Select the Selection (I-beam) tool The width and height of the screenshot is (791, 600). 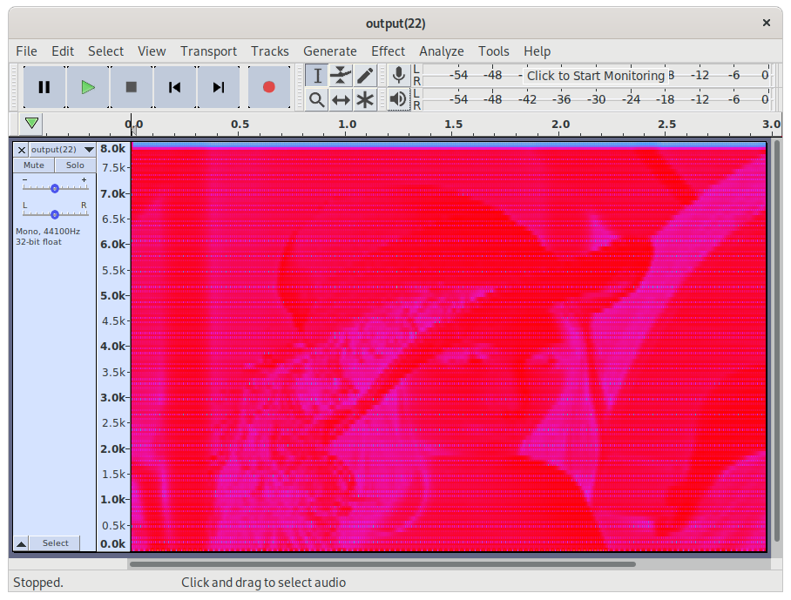pos(317,76)
